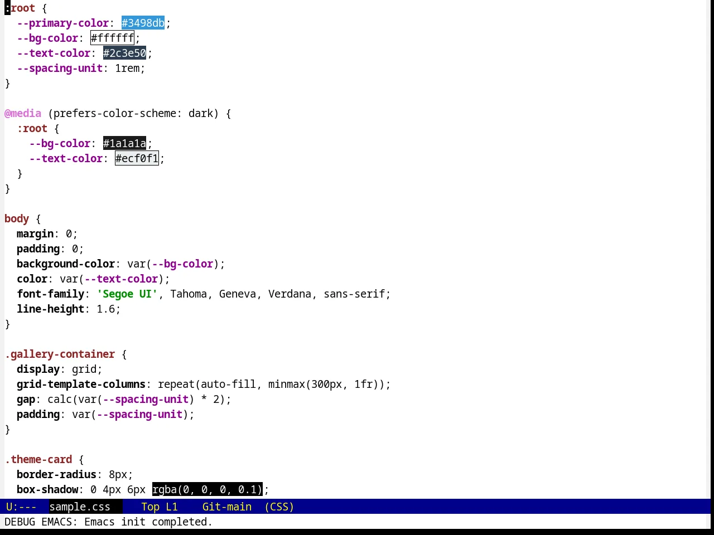Click the border-radius property
The height and width of the screenshot is (535, 714).
pyautogui.click(x=56, y=474)
